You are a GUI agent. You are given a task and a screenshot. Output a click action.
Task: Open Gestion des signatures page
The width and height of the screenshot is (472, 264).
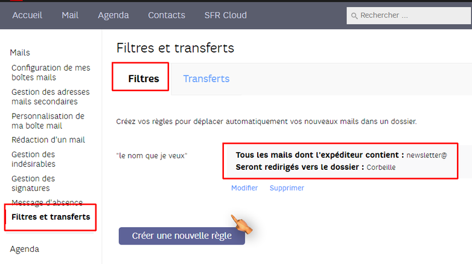pyautogui.click(x=33, y=183)
